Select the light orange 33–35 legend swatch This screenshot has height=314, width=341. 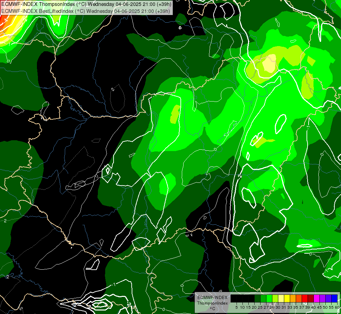click(293, 298)
